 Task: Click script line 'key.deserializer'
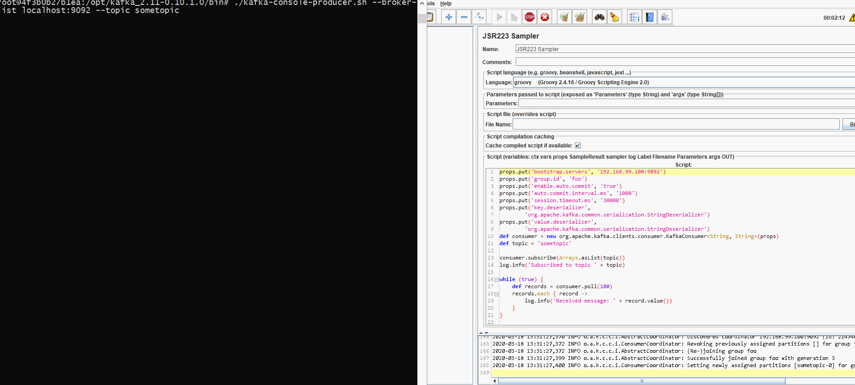click(545, 208)
